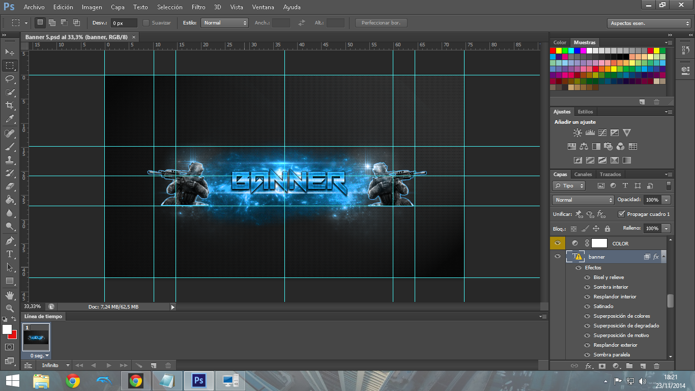Select the Move tool
This screenshot has width=695, height=391.
10,52
